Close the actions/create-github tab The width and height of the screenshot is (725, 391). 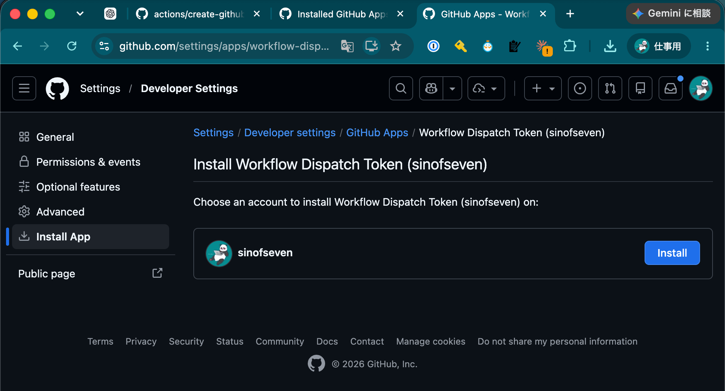pos(257,14)
